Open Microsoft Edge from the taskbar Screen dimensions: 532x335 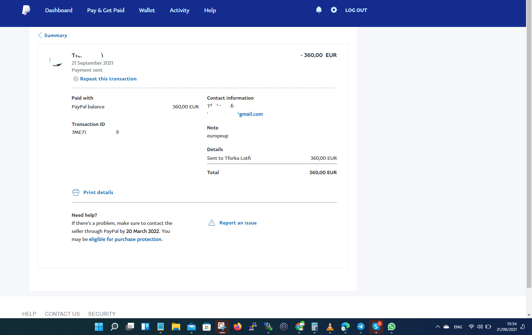[345, 327]
